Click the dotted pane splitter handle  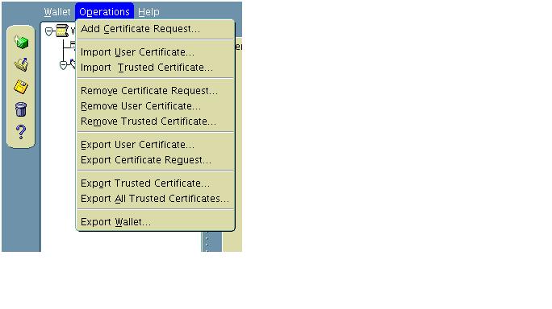[x=207, y=241]
